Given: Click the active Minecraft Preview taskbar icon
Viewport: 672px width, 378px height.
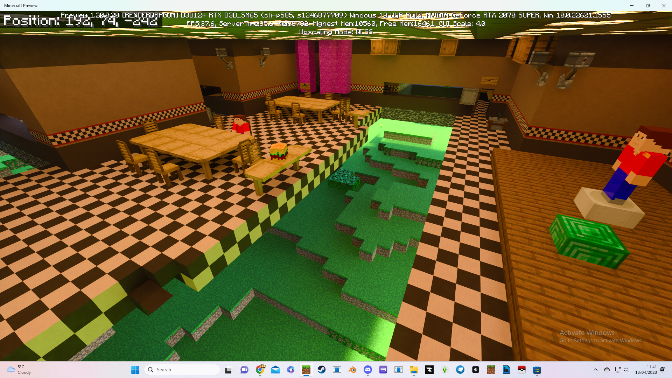Looking at the screenshot, I should point(306,370).
